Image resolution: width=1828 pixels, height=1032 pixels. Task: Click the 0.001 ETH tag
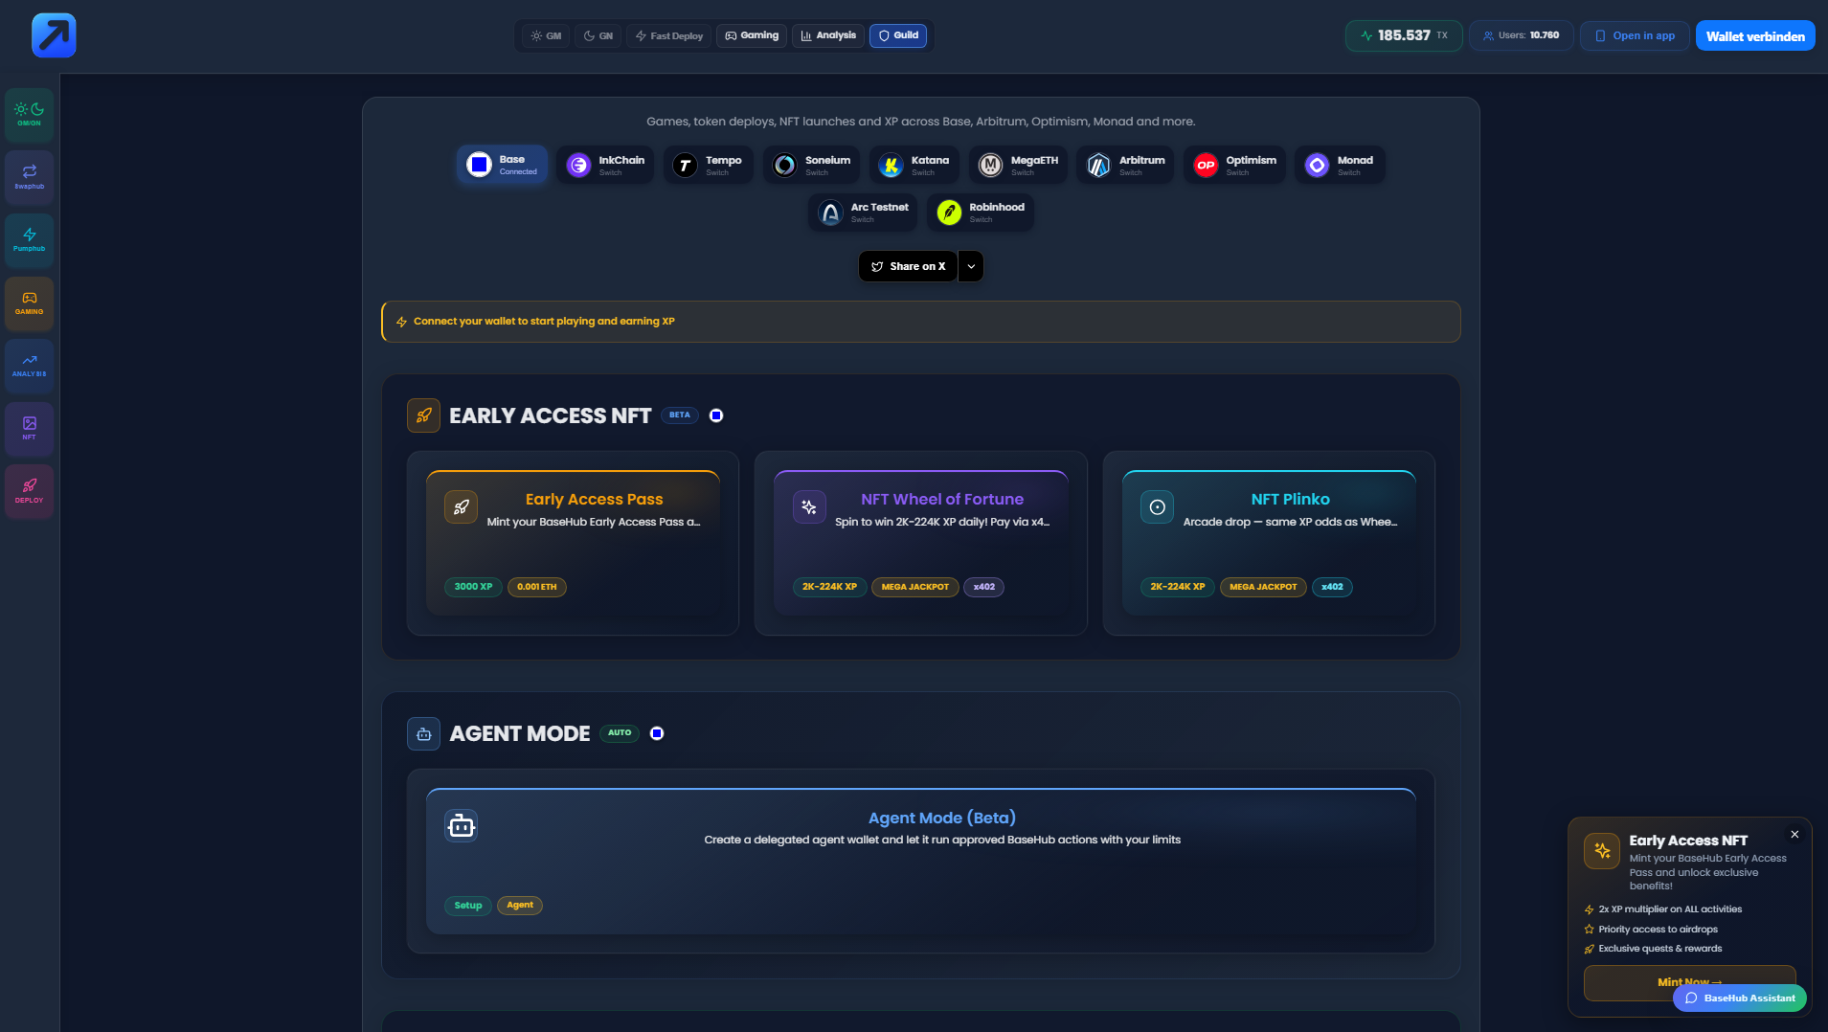(537, 587)
